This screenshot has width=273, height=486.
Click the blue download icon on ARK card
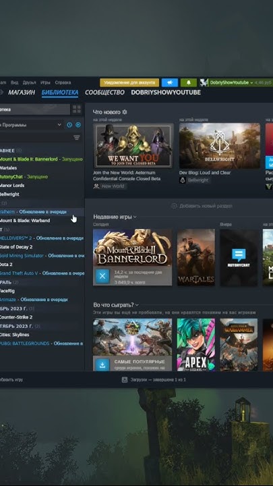point(102,364)
